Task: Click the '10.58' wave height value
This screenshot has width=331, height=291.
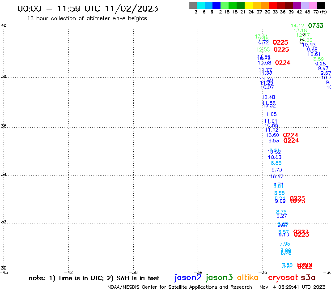Action: pos(264,63)
